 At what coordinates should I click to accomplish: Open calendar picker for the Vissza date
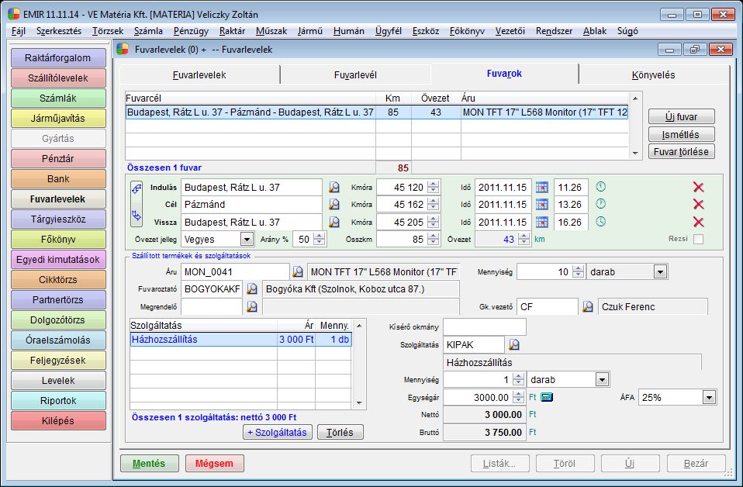click(541, 222)
